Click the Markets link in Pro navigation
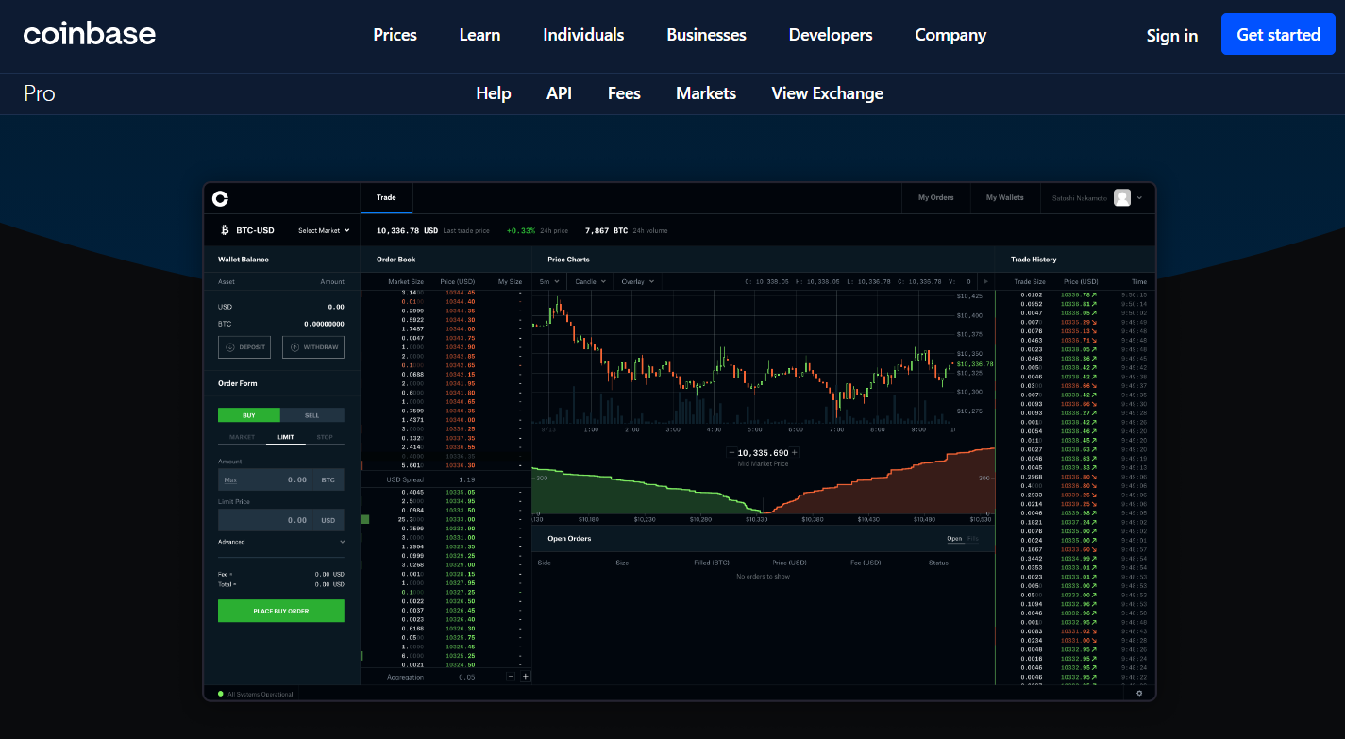 [706, 93]
